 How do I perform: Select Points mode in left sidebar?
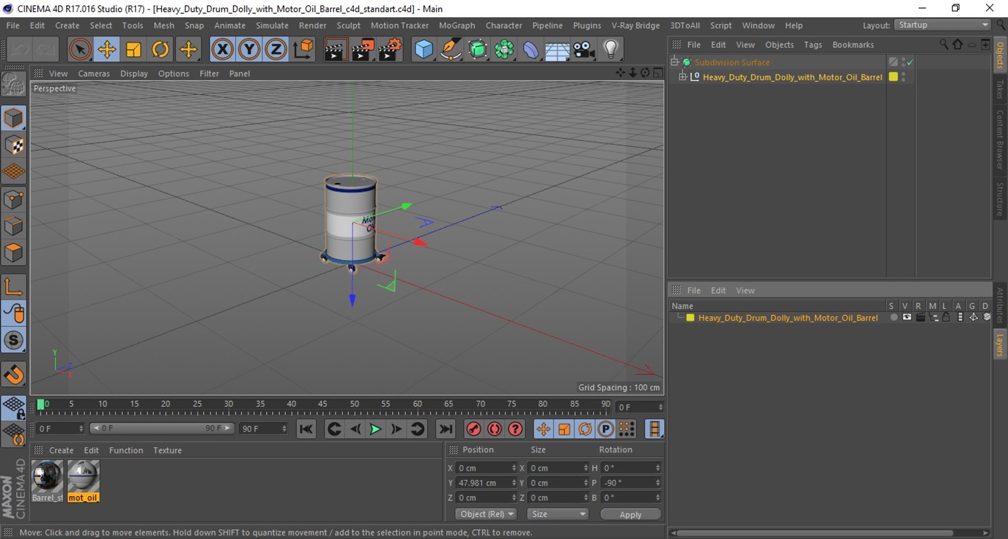14,200
